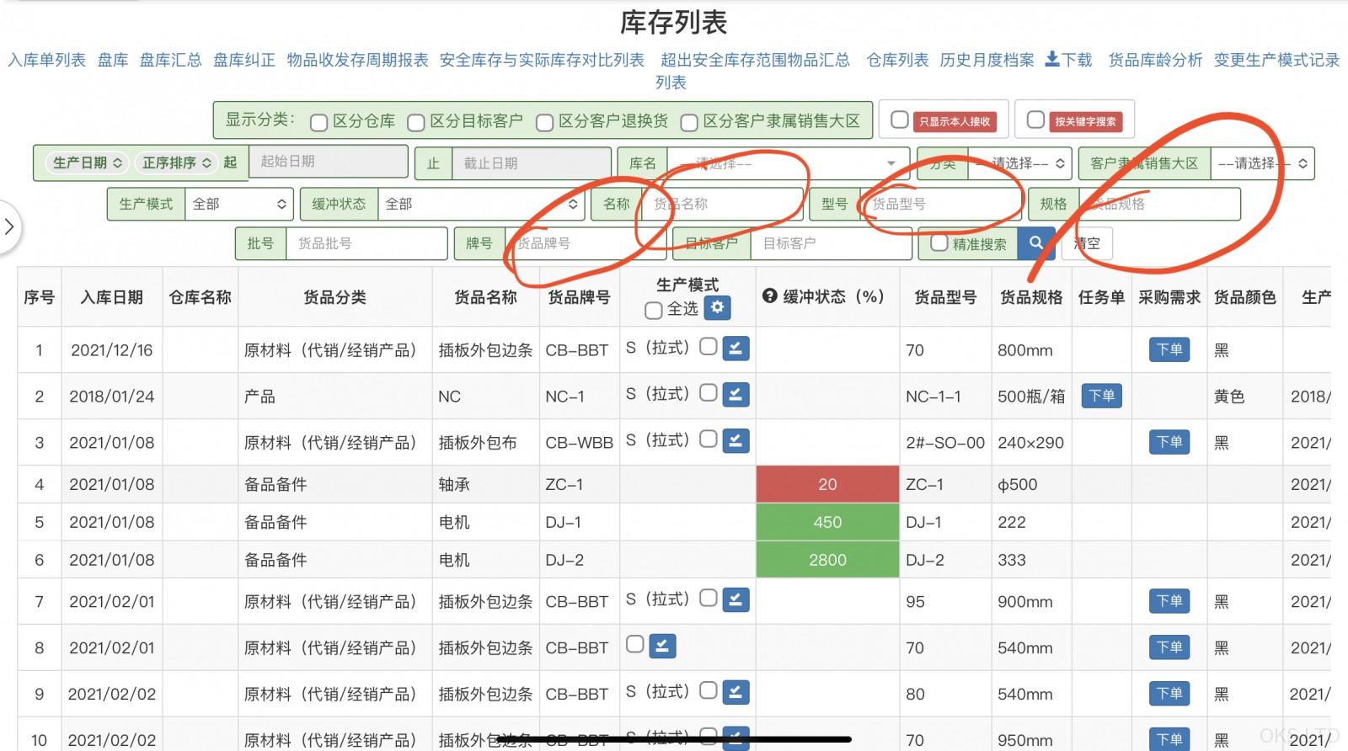Click the help icon beside 缓冲状态 header
This screenshot has width=1348, height=751.
pos(769,296)
